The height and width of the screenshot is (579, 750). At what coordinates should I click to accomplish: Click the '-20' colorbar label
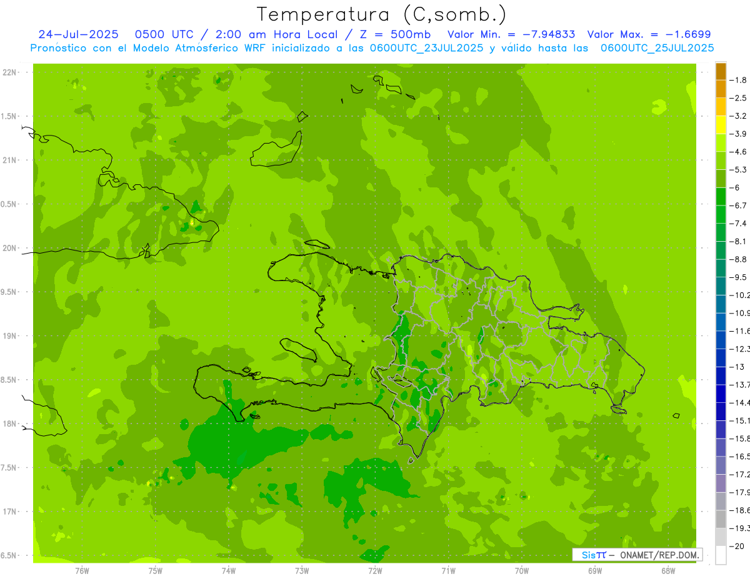737,547
